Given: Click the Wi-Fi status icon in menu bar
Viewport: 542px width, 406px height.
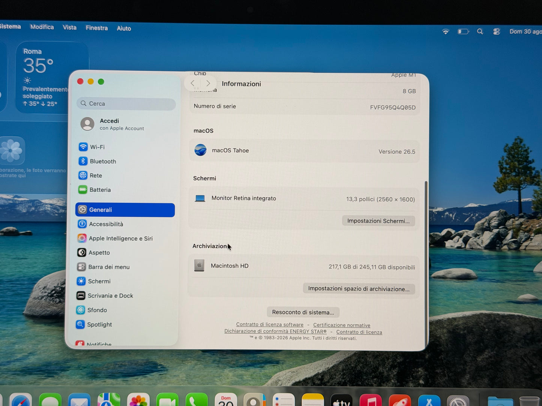Looking at the screenshot, I should coord(446,31).
